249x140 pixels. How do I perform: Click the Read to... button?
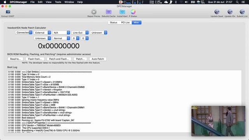point(16,59)
